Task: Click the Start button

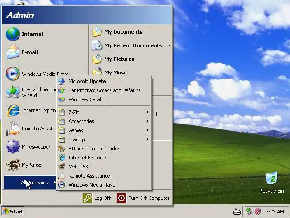Action: tap(13, 212)
